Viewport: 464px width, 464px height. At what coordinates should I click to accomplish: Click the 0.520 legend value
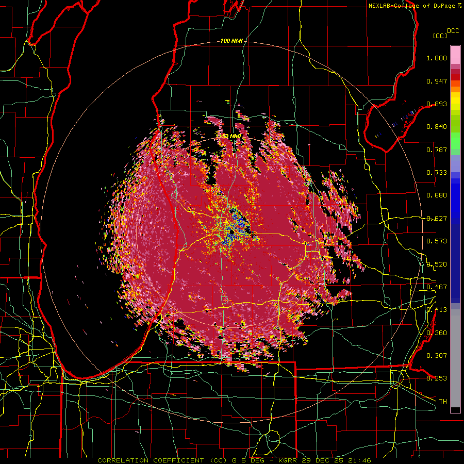[437, 264]
